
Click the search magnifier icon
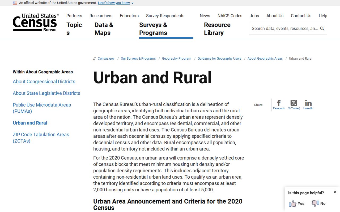(x=322, y=29)
